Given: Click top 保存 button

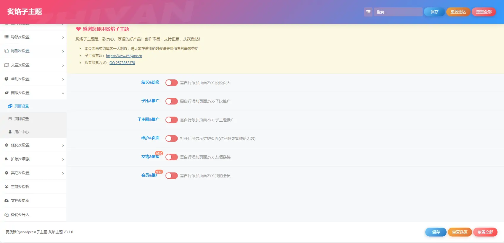Looking at the screenshot, I should click(x=434, y=12).
